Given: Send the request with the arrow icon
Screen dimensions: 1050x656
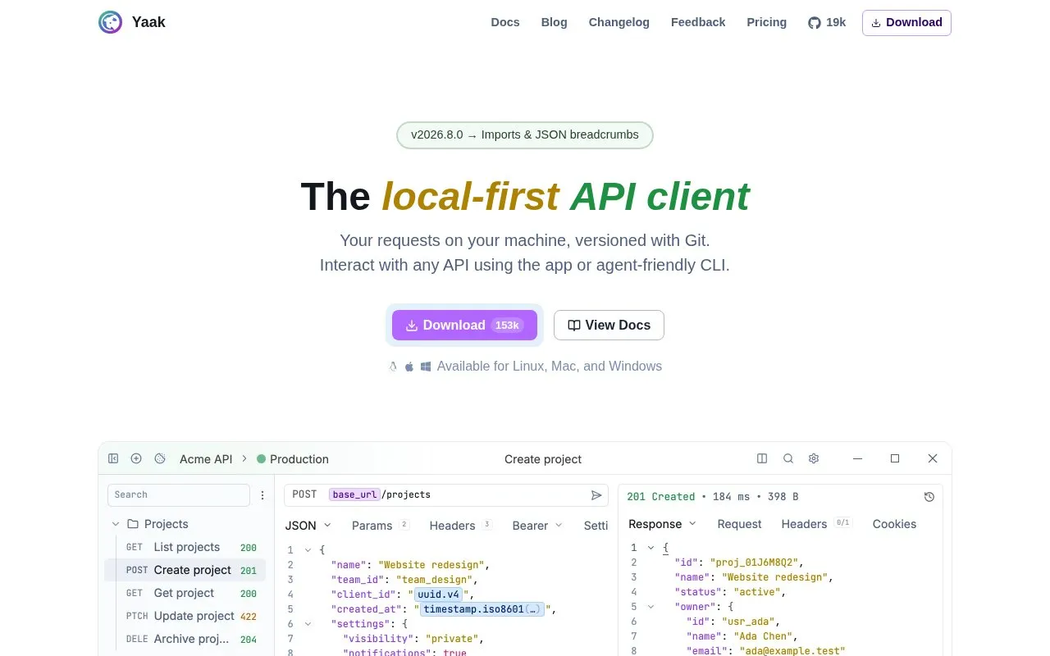Looking at the screenshot, I should click(x=596, y=494).
